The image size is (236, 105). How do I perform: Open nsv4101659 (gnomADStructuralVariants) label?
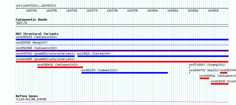click(45, 59)
